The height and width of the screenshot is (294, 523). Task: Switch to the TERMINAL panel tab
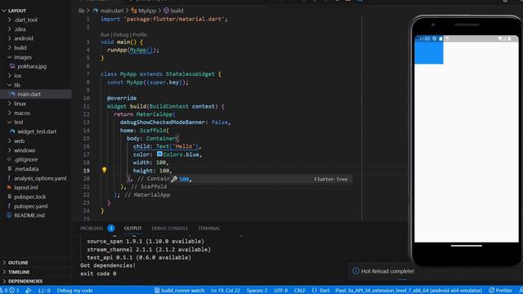[208, 229]
